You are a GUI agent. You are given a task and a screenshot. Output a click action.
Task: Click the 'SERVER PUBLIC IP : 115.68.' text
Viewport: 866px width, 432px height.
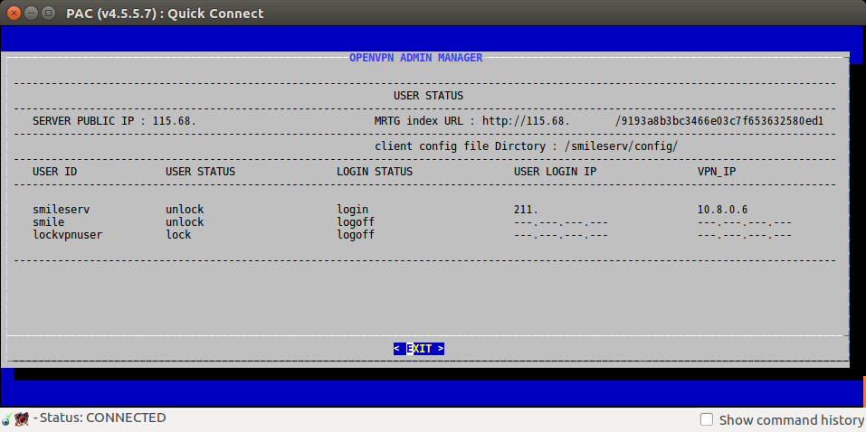click(114, 121)
